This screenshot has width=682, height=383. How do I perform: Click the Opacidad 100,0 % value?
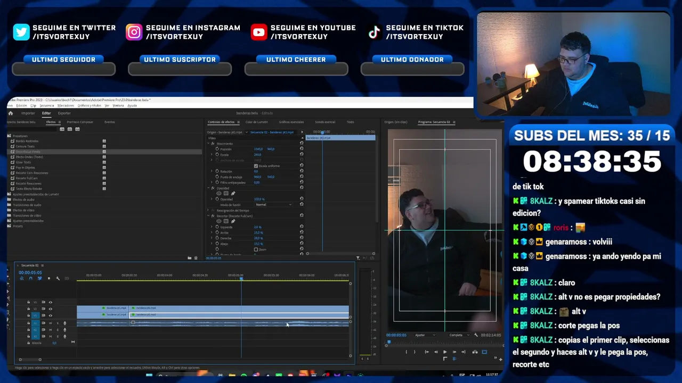point(259,199)
